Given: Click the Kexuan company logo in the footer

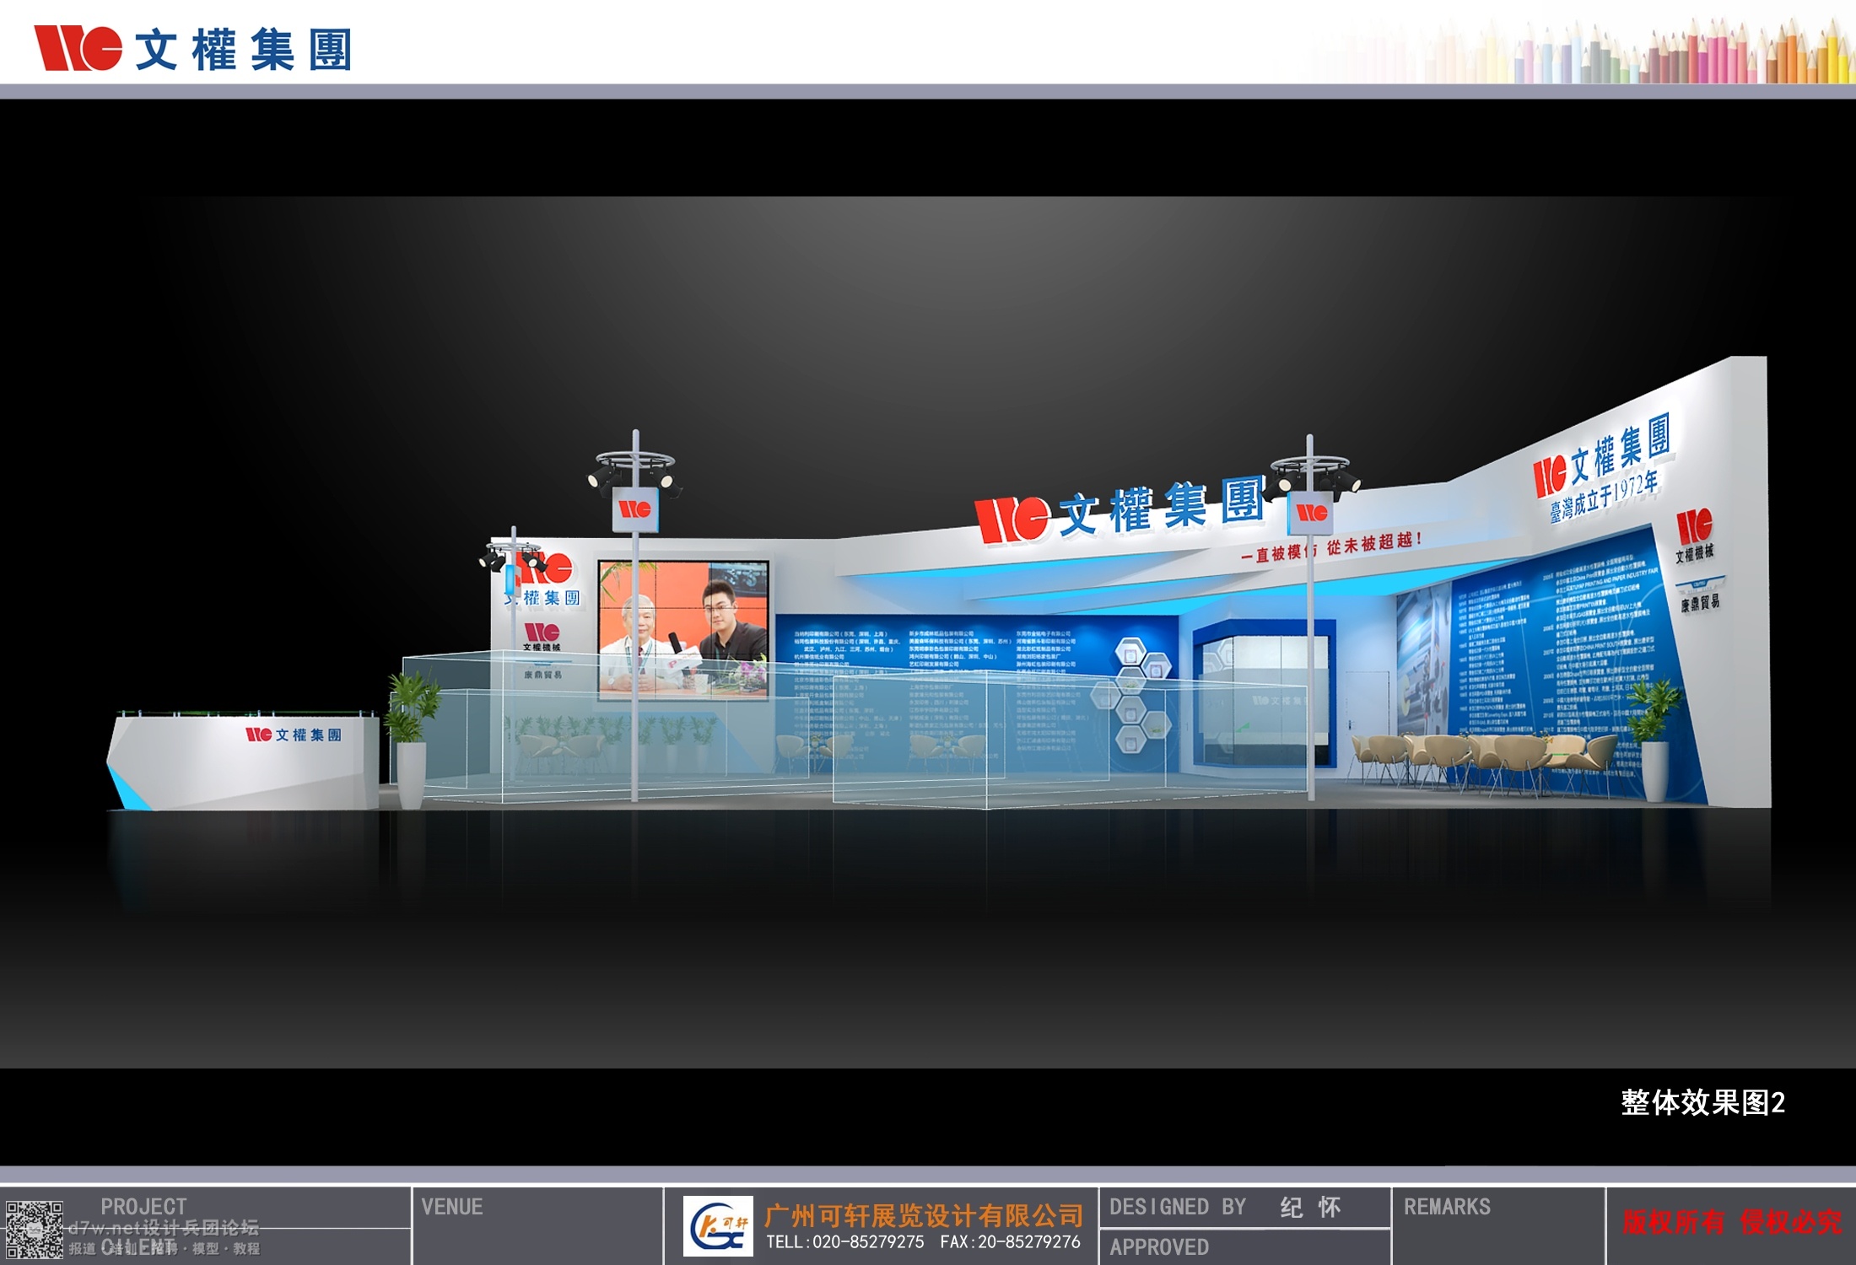Looking at the screenshot, I should [718, 1226].
